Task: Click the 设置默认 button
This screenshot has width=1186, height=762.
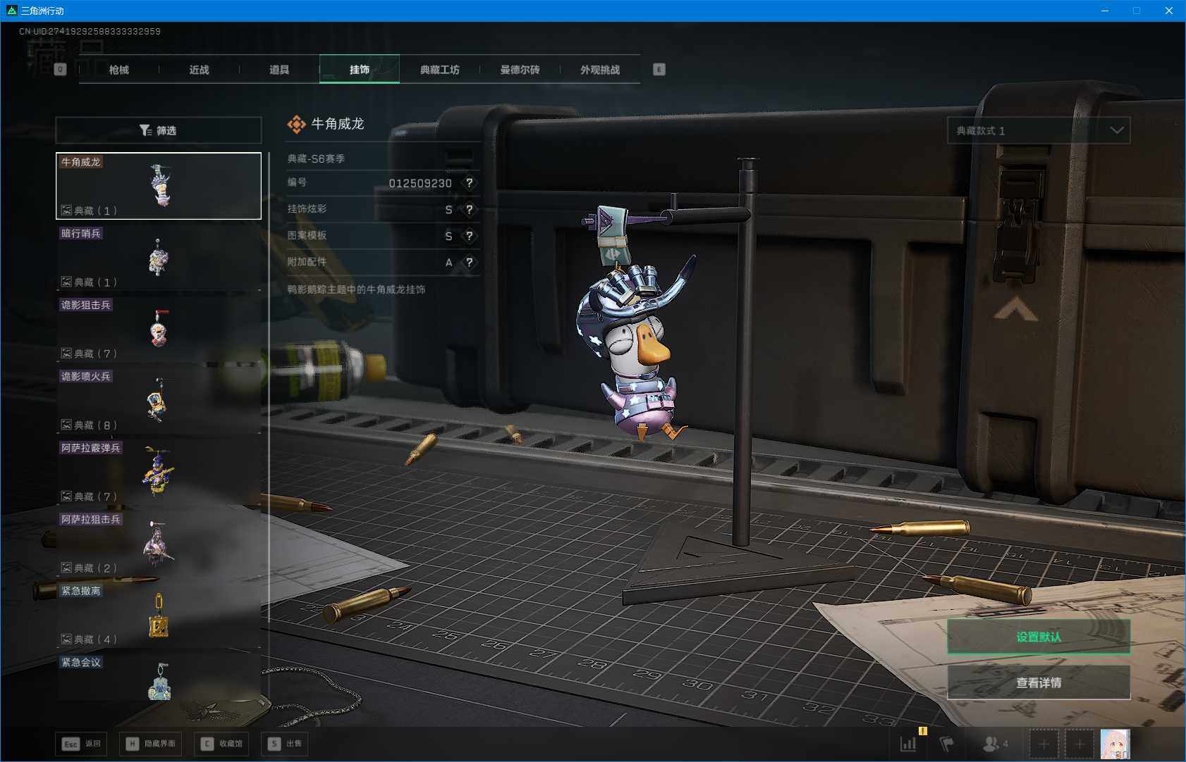Action: (1039, 637)
